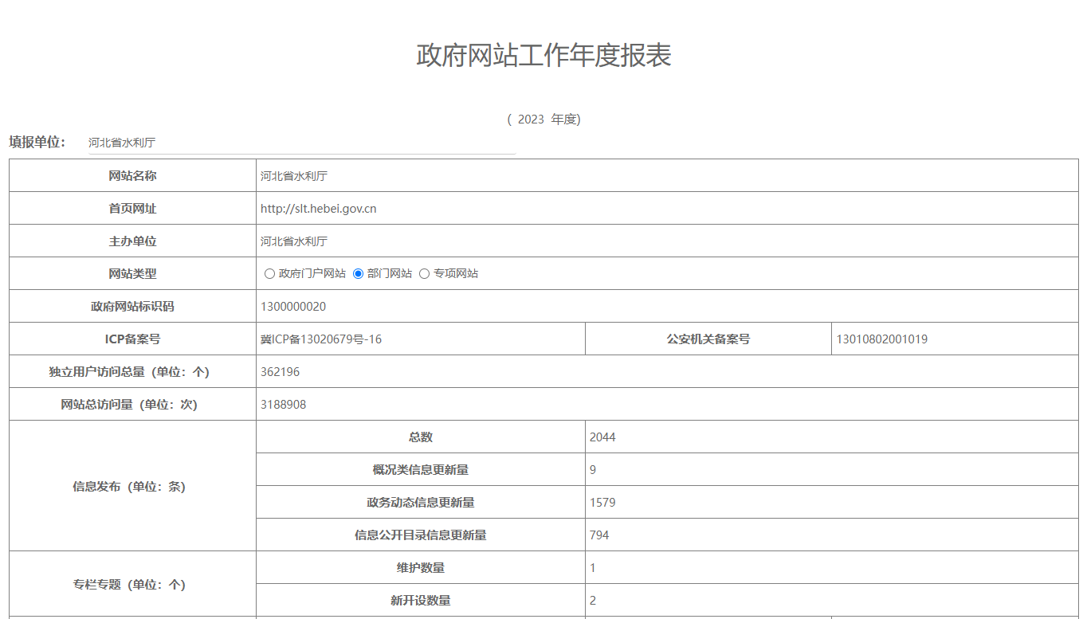Select the 政府门户网站 radio button
The width and height of the screenshot is (1083, 619).
(x=269, y=274)
